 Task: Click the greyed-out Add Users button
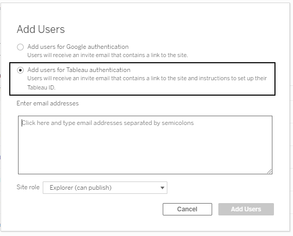246,209
